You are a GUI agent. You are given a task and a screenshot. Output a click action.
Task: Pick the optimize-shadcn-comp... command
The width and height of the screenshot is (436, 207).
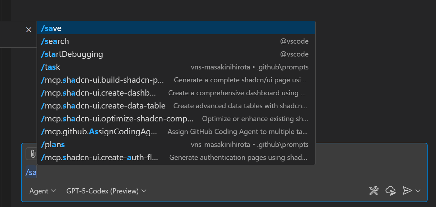pyautogui.click(x=176, y=119)
